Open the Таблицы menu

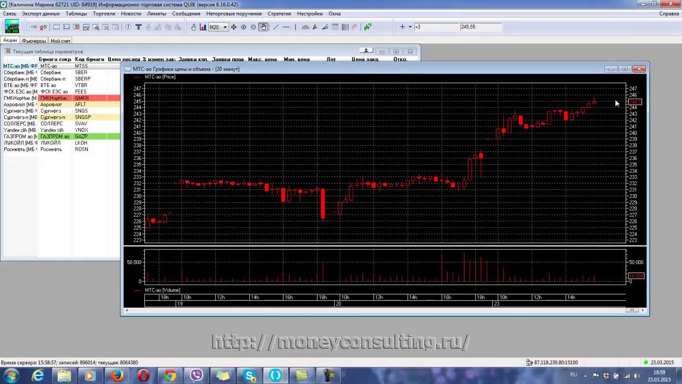pos(76,14)
